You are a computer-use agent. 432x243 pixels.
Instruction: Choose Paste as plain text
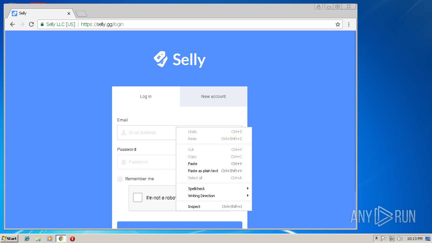[x=214, y=171]
